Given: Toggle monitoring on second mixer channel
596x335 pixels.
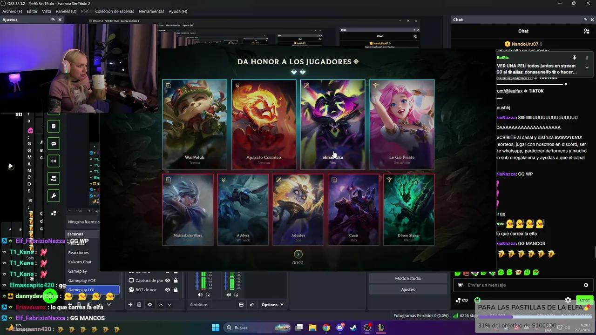Looking at the screenshot, I should pos(236,295).
